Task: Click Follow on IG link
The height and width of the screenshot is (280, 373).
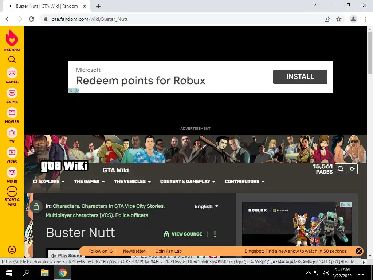Action: (100, 251)
